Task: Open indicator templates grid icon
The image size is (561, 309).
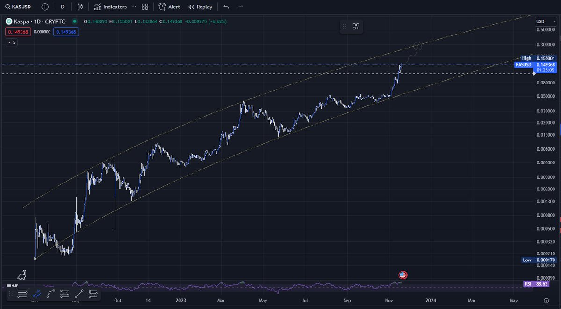Action: 145,7
